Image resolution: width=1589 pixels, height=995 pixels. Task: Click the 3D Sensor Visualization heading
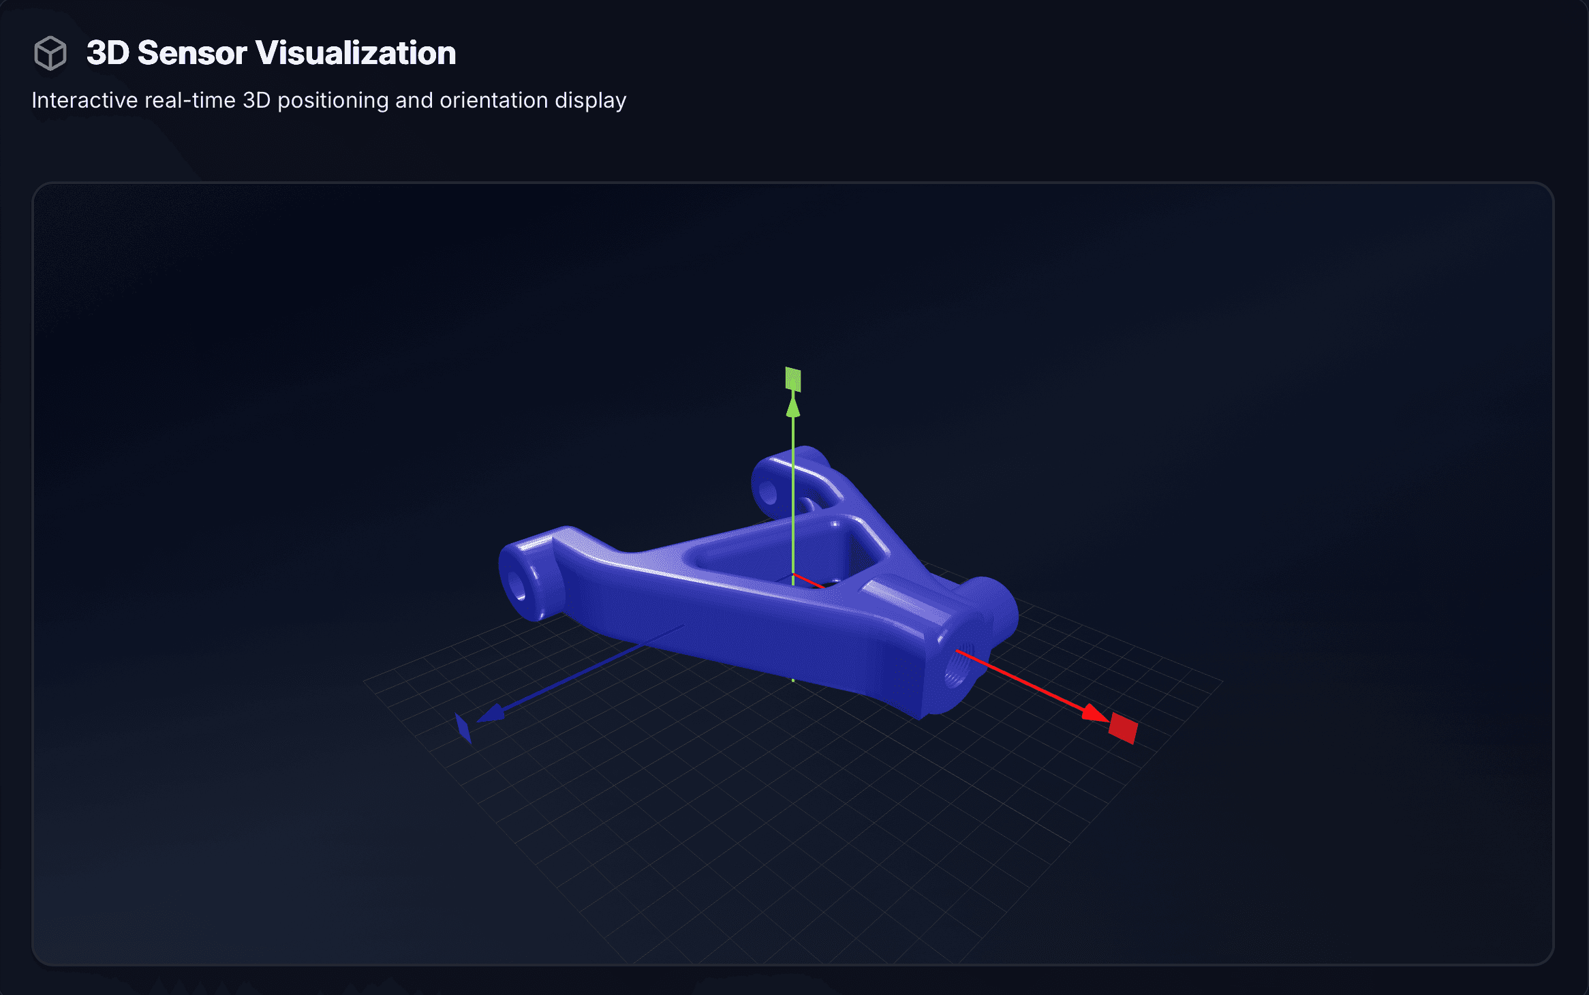coord(271,53)
